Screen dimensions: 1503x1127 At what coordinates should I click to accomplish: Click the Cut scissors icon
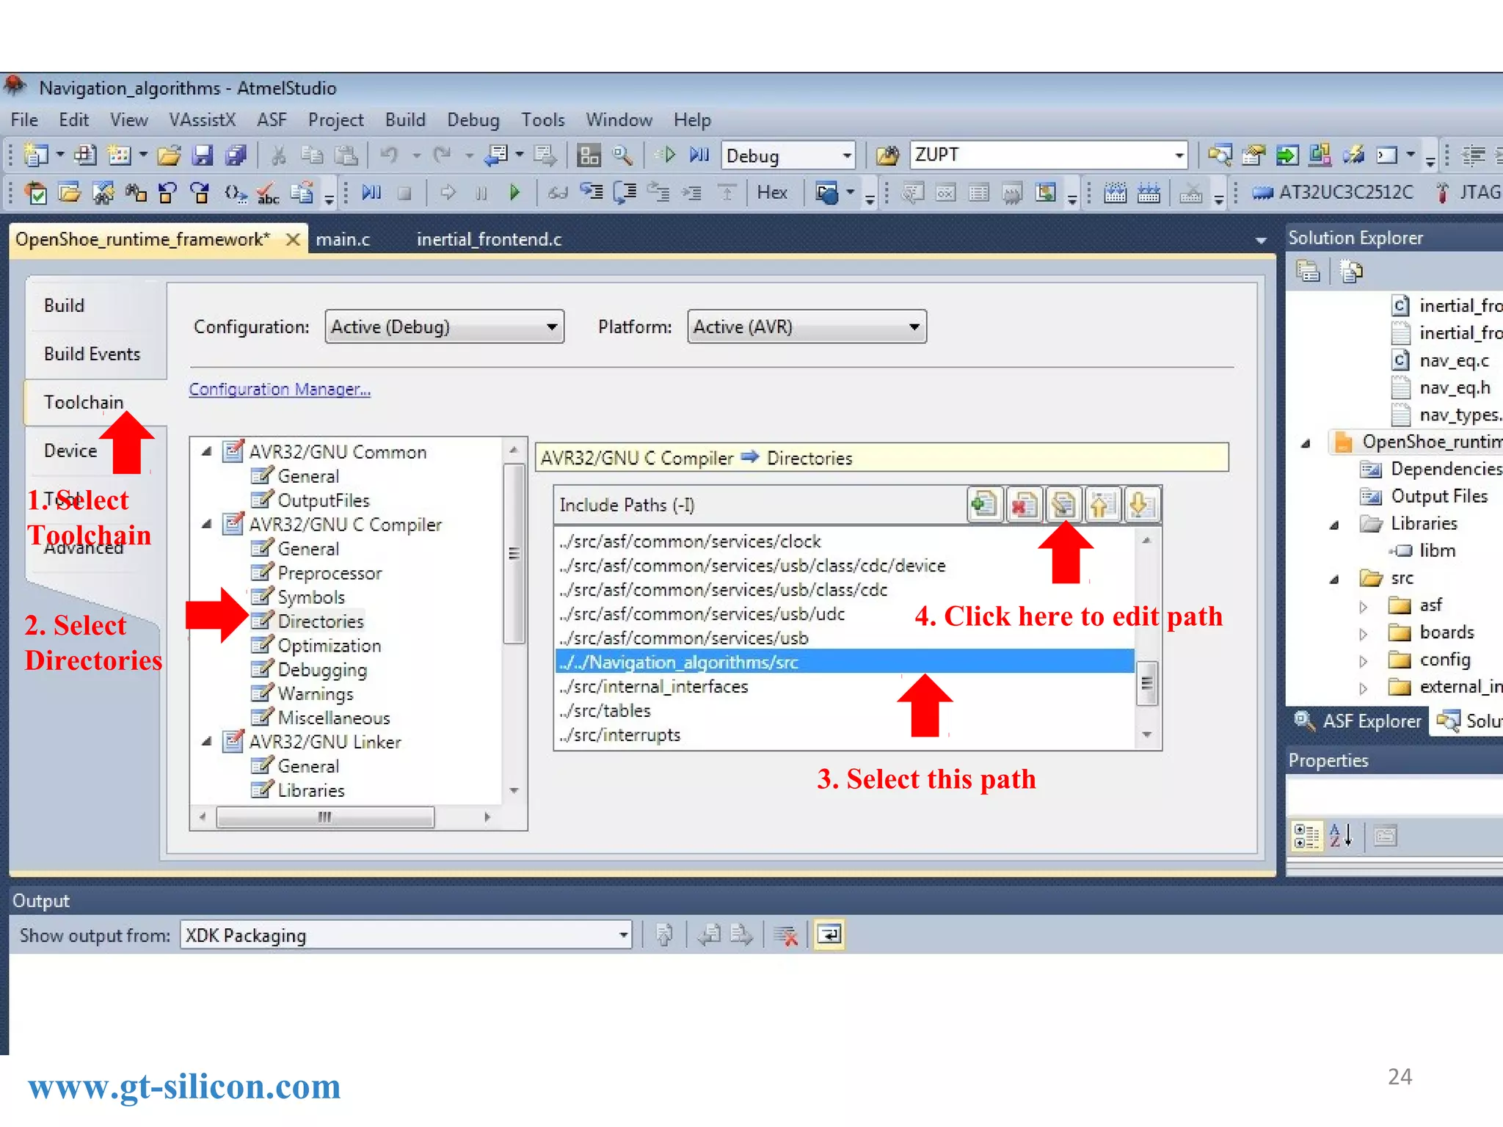pyautogui.click(x=278, y=155)
